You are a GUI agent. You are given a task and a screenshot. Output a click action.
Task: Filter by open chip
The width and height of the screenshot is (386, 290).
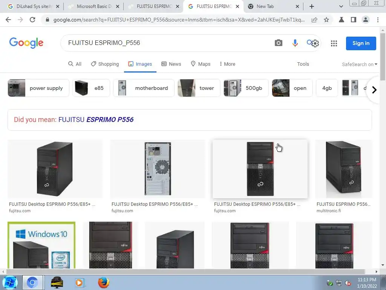point(292,88)
